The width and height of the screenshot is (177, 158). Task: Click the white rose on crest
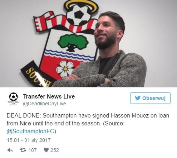coord(65,69)
